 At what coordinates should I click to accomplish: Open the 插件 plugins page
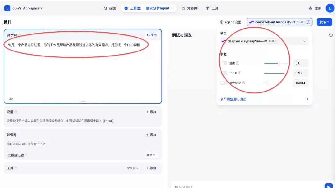(315, 8)
